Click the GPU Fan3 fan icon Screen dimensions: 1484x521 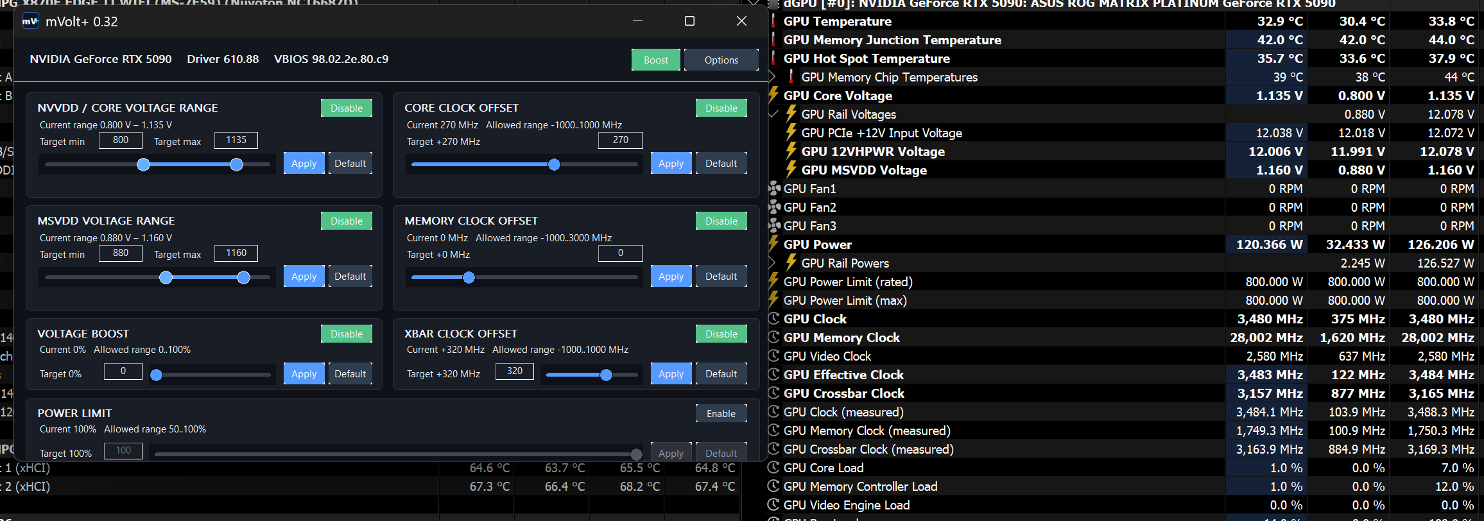[774, 226]
